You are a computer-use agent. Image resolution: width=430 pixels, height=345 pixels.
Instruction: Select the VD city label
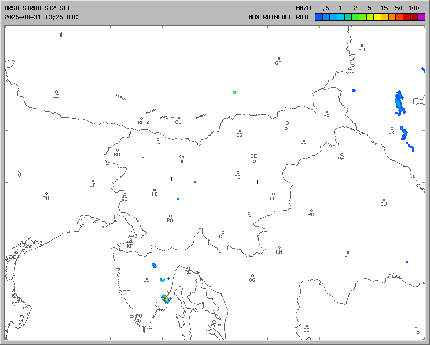[x=92, y=186]
